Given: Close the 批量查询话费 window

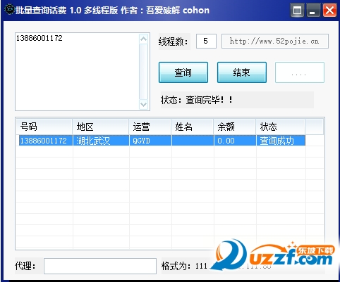Looking at the screenshot, I should point(329,11).
